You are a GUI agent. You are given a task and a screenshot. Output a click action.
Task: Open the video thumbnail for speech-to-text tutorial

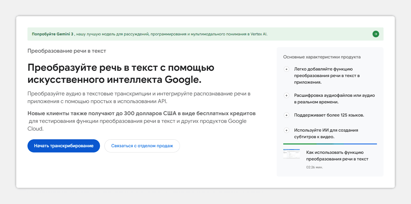coord(291,154)
